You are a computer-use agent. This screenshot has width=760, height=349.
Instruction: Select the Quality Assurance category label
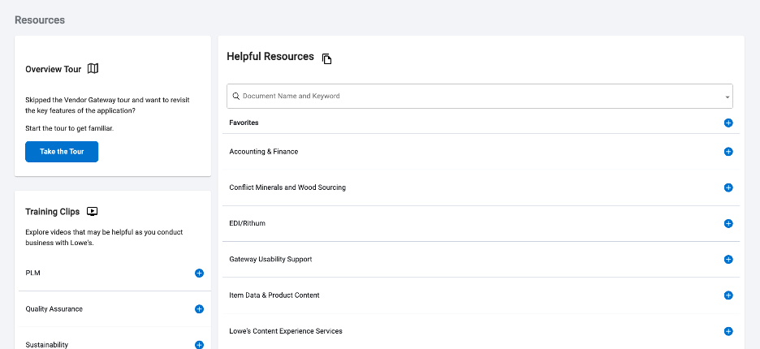[x=54, y=308]
